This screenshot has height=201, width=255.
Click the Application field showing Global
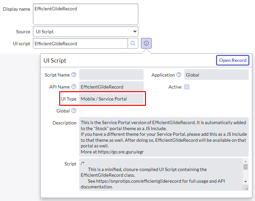point(216,75)
